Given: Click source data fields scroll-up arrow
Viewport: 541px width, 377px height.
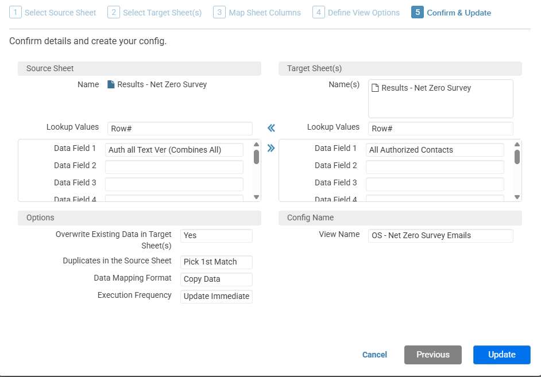Looking at the screenshot, I should [x=256, y=145].
